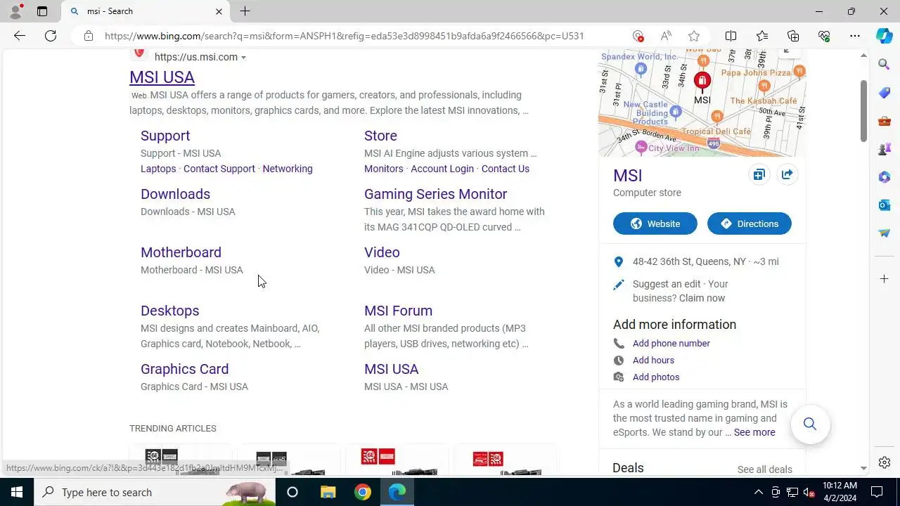900x506 pixels.
Task: Open Favorites list icon
Action: pos(762,36)
